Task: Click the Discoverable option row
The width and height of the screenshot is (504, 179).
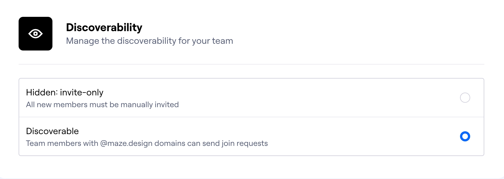Action: 226,136
